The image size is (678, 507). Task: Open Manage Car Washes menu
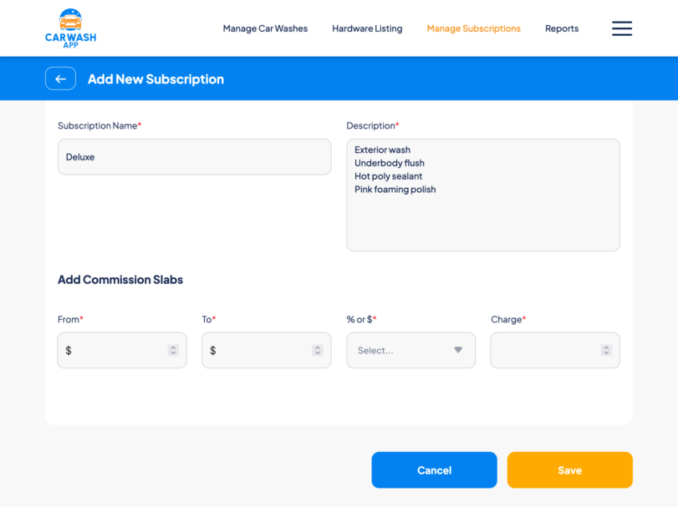(x=265, y=28)
